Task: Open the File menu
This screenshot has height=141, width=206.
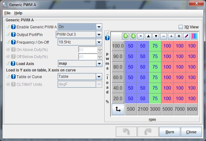Action: tap(7, 13)
